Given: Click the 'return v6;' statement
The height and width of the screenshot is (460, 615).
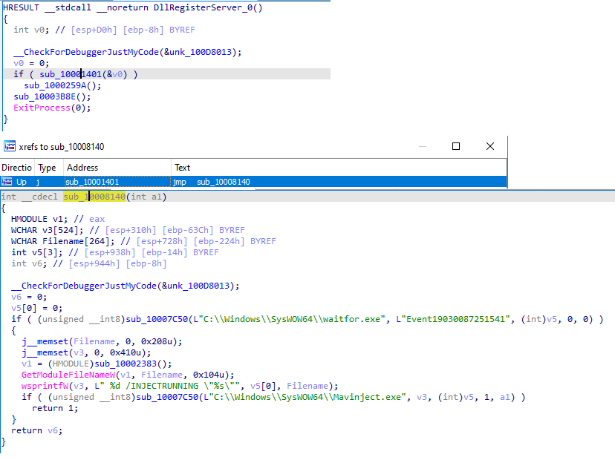Looking at the screenshot, I should click(37, 430).
